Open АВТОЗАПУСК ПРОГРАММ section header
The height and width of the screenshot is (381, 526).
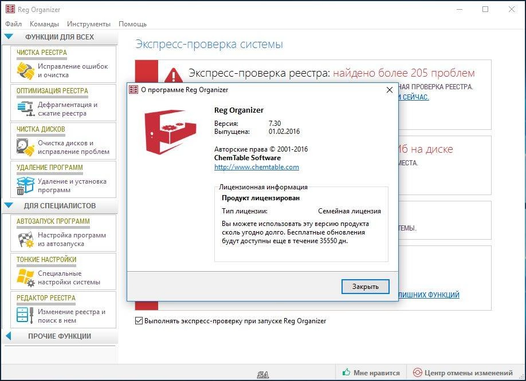[53, 221]
